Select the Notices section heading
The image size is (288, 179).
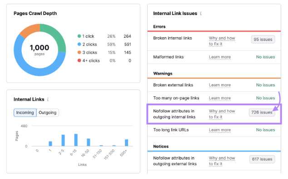point(161,146)
